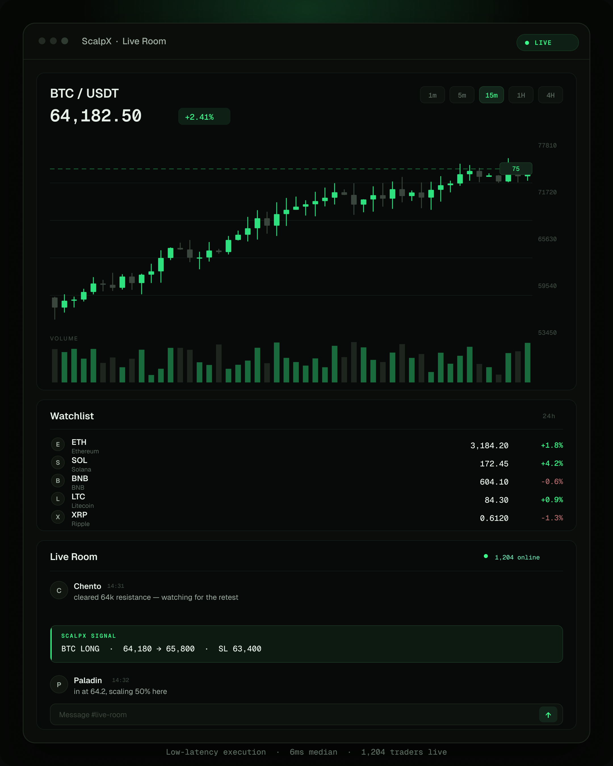Image resolution: width=613 pixels, height=766 pixels.
Task: Click the 65630 price axis label
Action: click(547, 239)
